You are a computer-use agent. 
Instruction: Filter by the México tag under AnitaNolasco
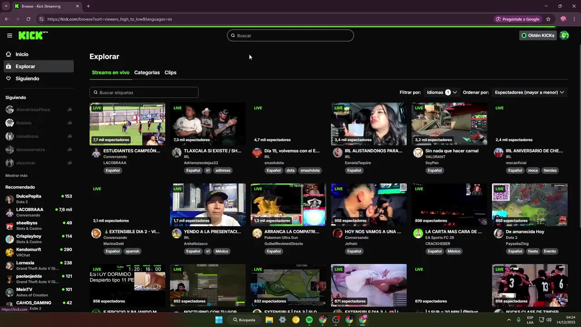(222, 251)
